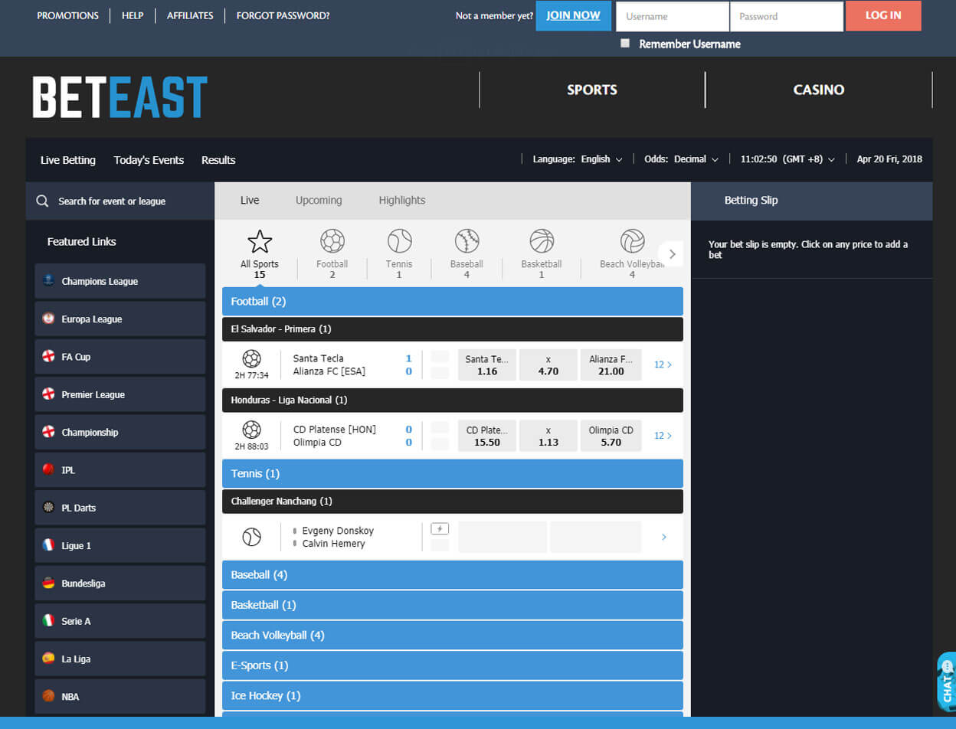Filter live events by Tennis icon
Screen dimensions: 956x729
pos(400,241)
